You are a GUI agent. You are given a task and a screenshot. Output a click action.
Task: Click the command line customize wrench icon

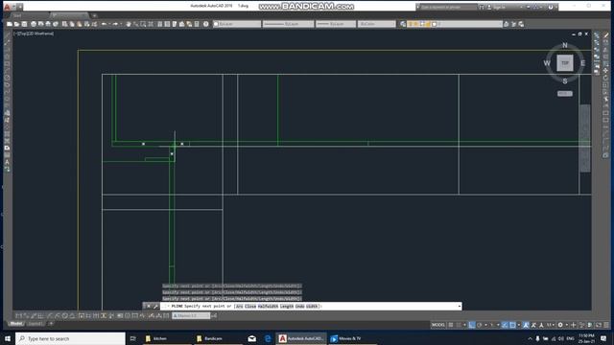click(155, 307)
